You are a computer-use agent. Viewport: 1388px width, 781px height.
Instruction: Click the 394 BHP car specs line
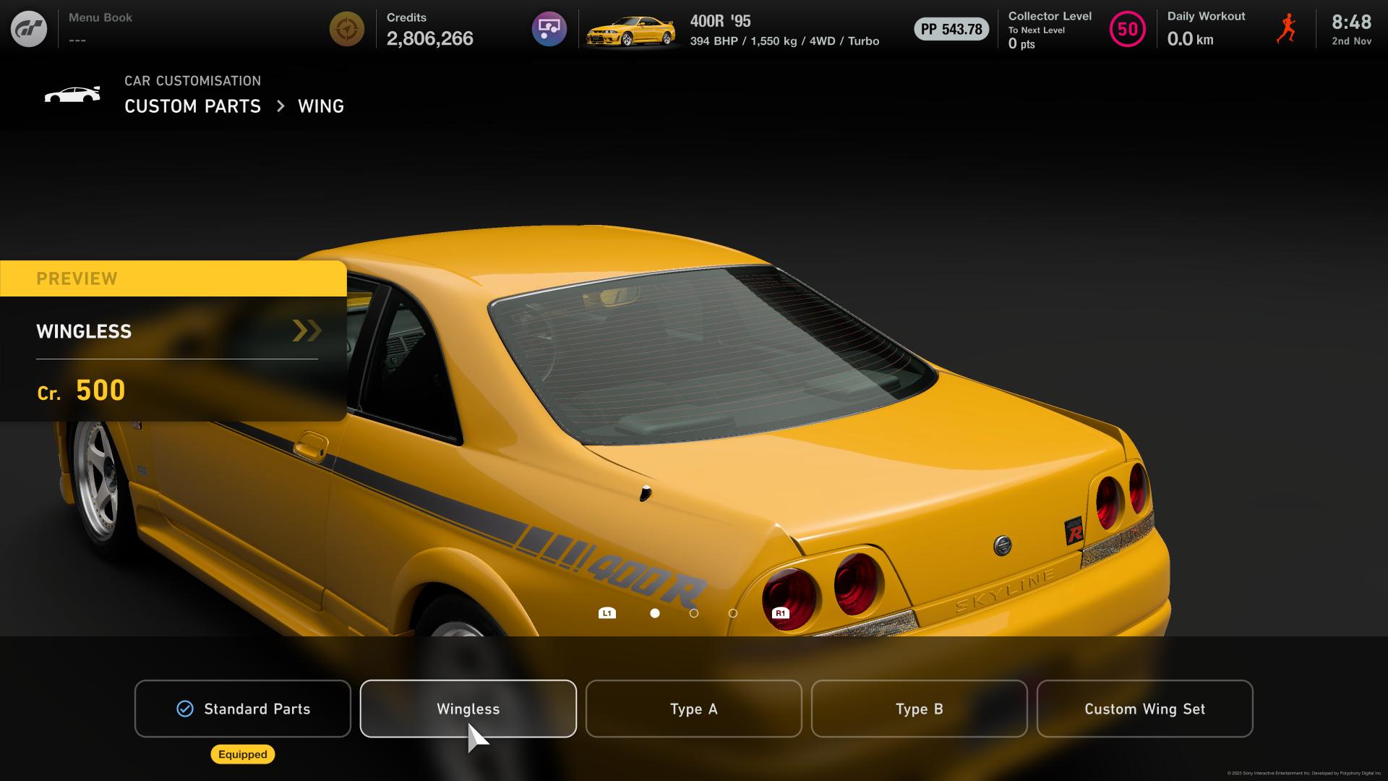[x=784, y=41]
